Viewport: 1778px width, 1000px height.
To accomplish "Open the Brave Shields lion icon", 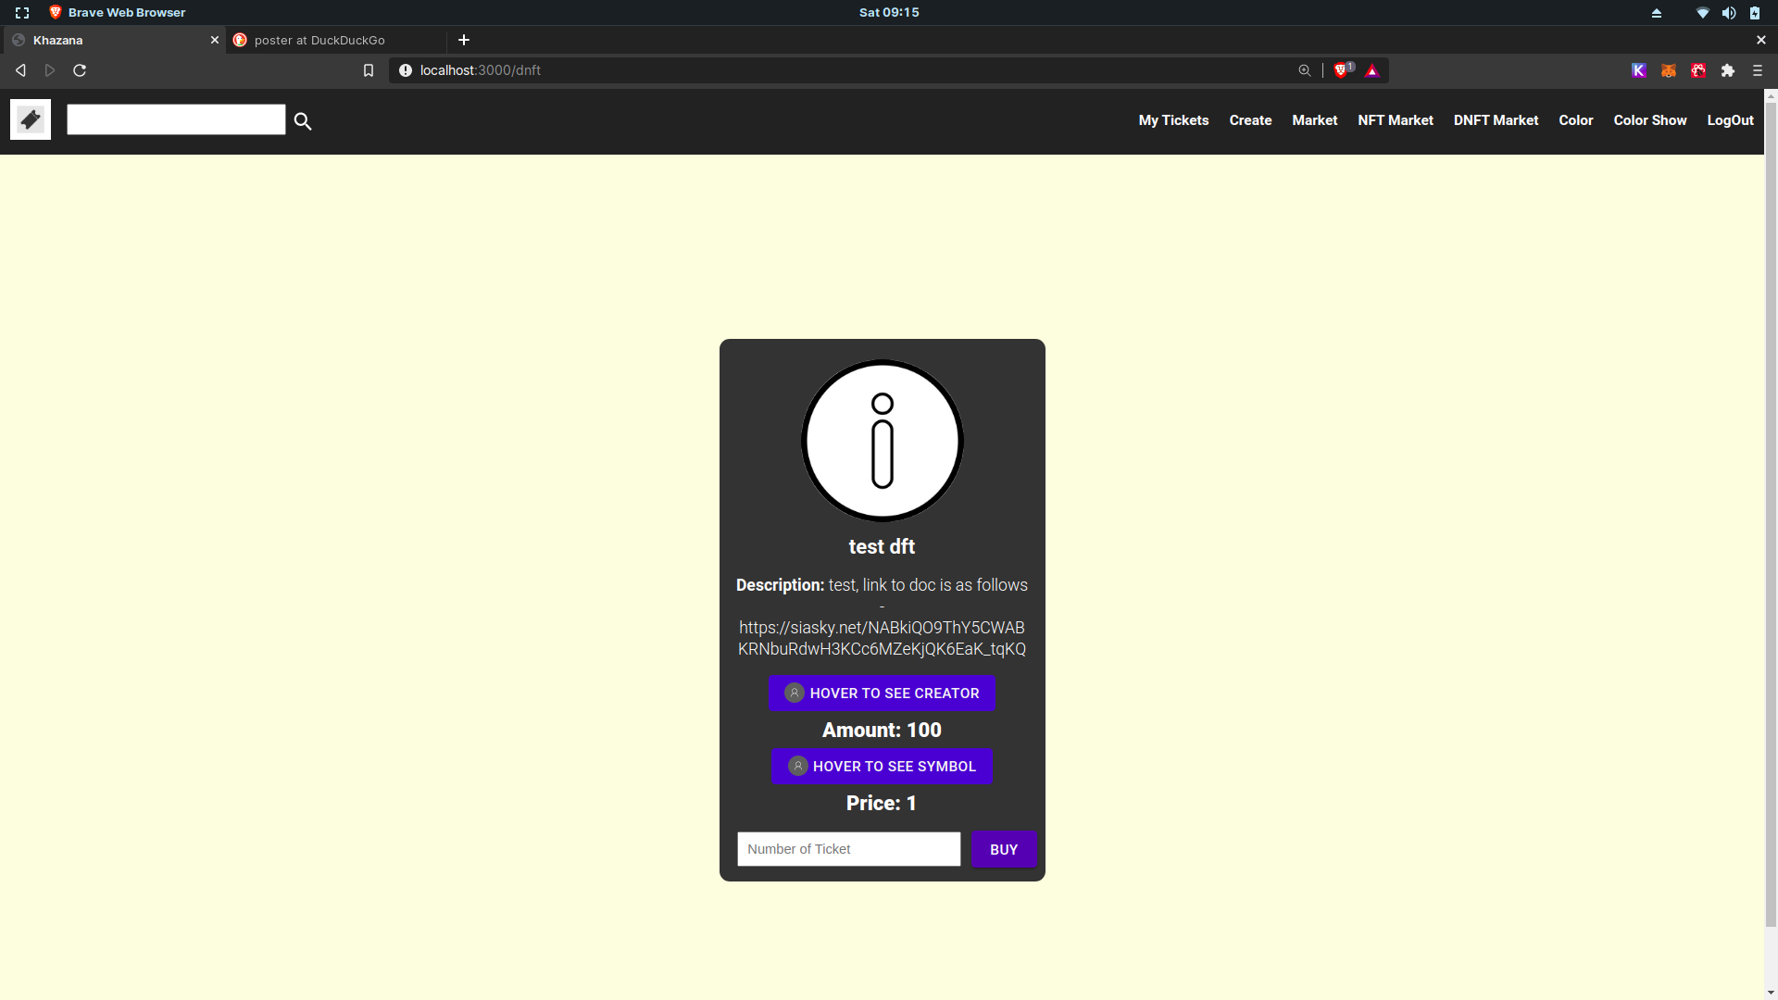I will point(1341,70).
